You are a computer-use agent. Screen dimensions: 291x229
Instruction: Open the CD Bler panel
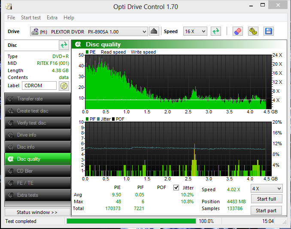(38, 171)
